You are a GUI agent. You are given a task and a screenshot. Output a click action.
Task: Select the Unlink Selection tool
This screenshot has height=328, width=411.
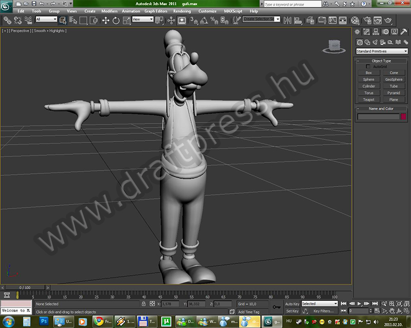[x=17, y=20]
